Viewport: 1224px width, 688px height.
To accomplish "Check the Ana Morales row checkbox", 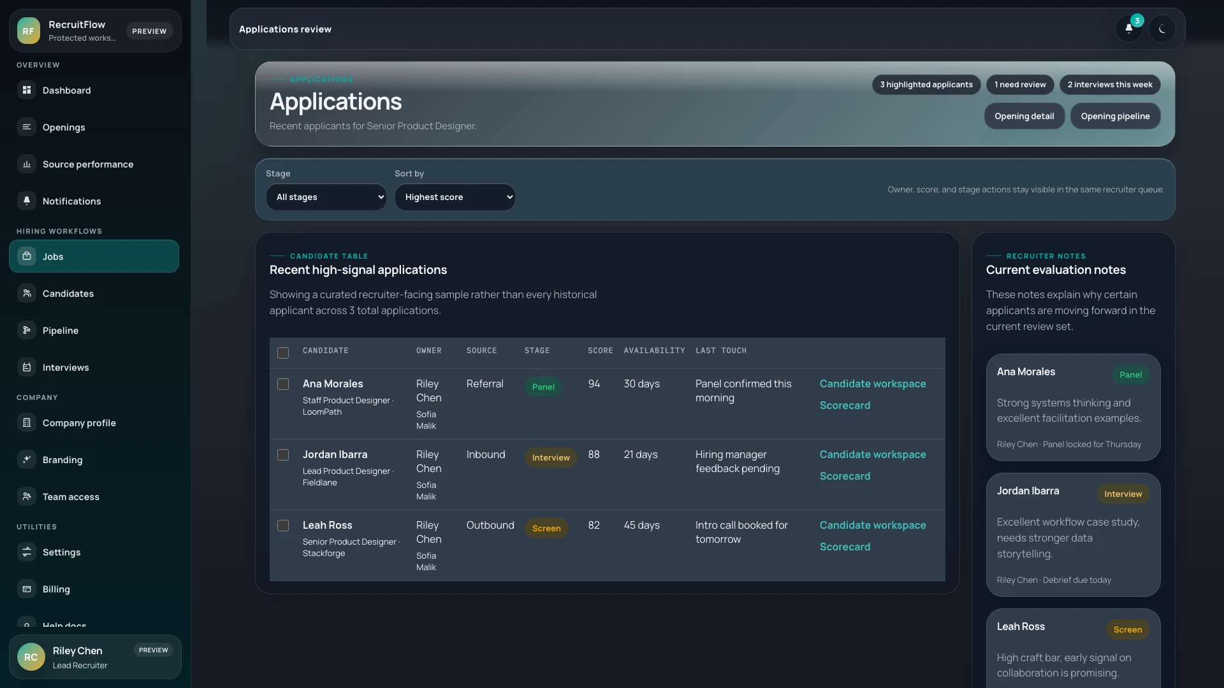I will 283,384.
